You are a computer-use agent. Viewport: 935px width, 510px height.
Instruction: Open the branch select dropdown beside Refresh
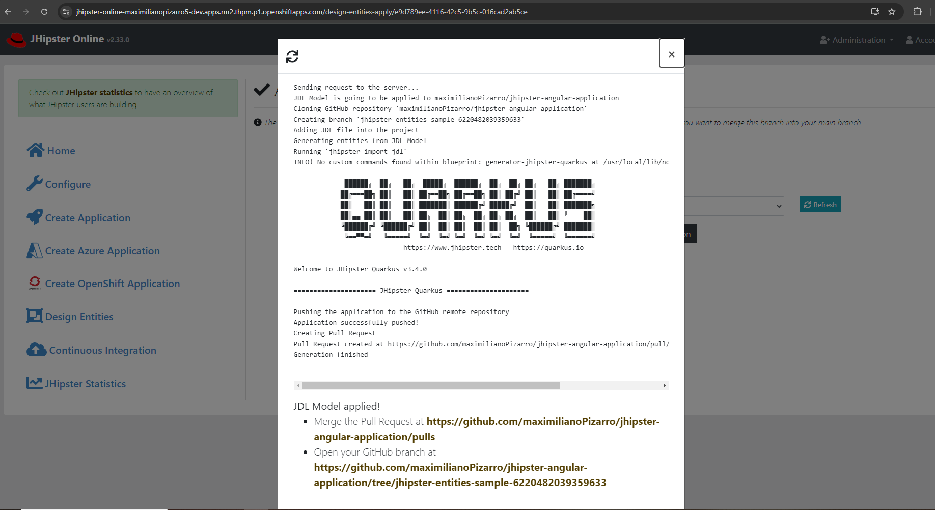point(734,206)
